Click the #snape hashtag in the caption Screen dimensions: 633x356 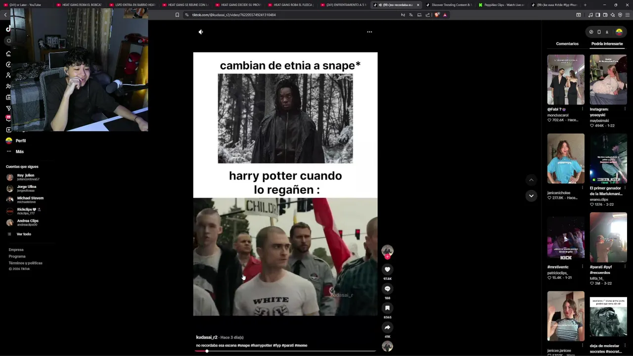[243, 346]
